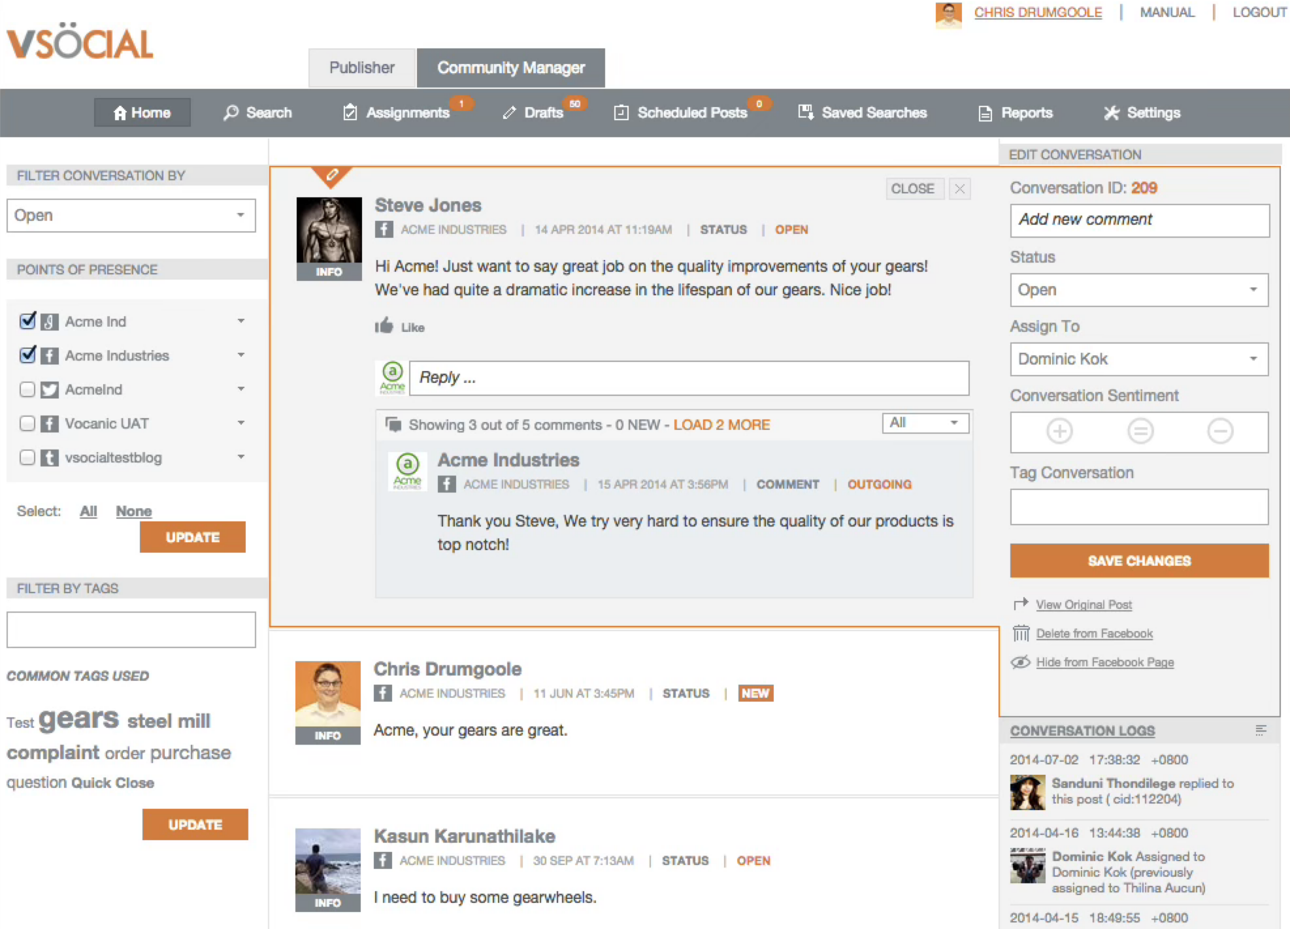
Task: Enable the AcmeInd Twitter checkbox
Action: [27, 389]
